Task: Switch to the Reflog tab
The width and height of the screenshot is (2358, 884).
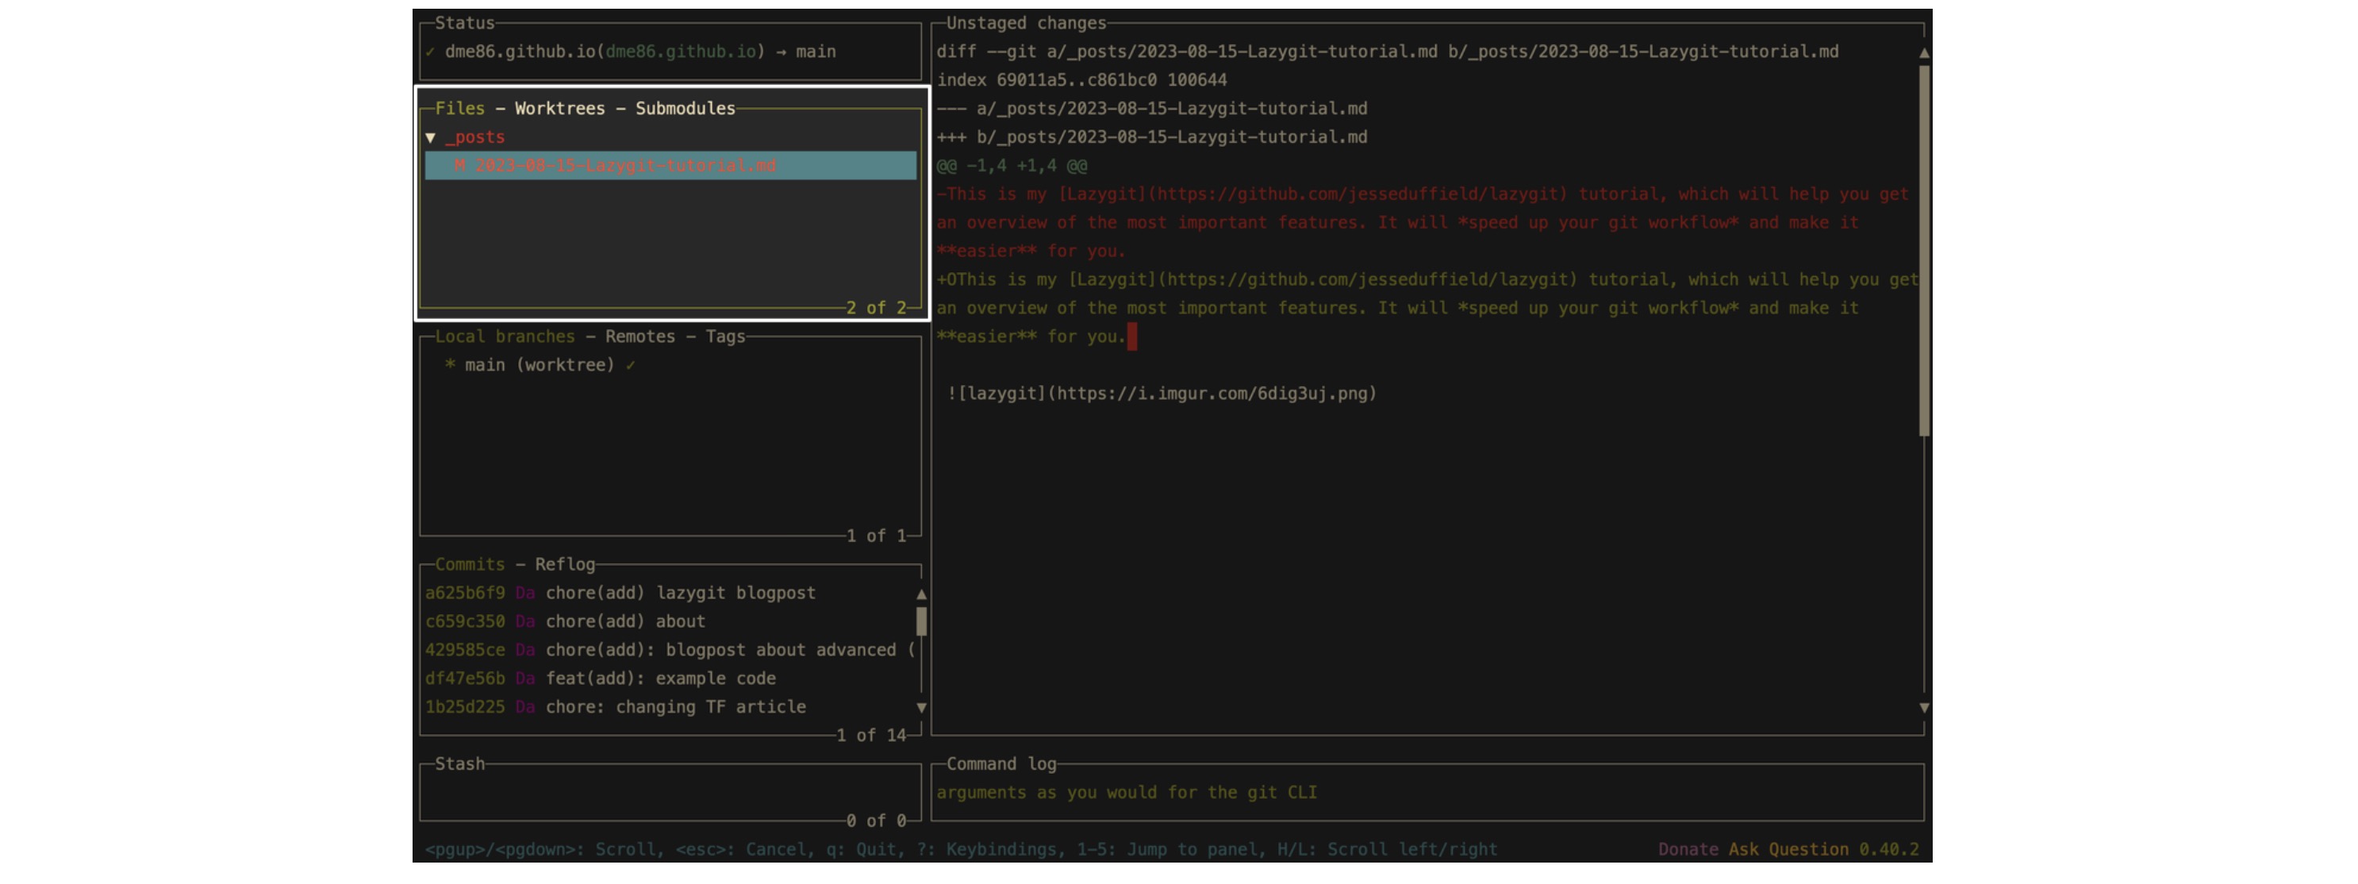Action: (x=565, y=563)
